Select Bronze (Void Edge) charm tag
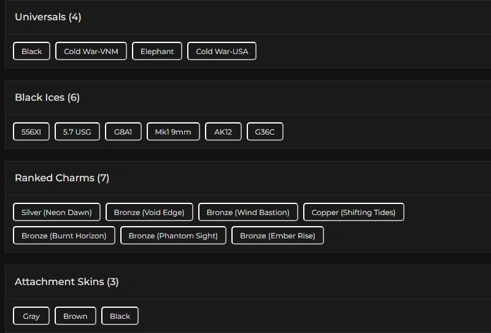Viewport: 491px width, 333px height. click(x=149, y=213)
